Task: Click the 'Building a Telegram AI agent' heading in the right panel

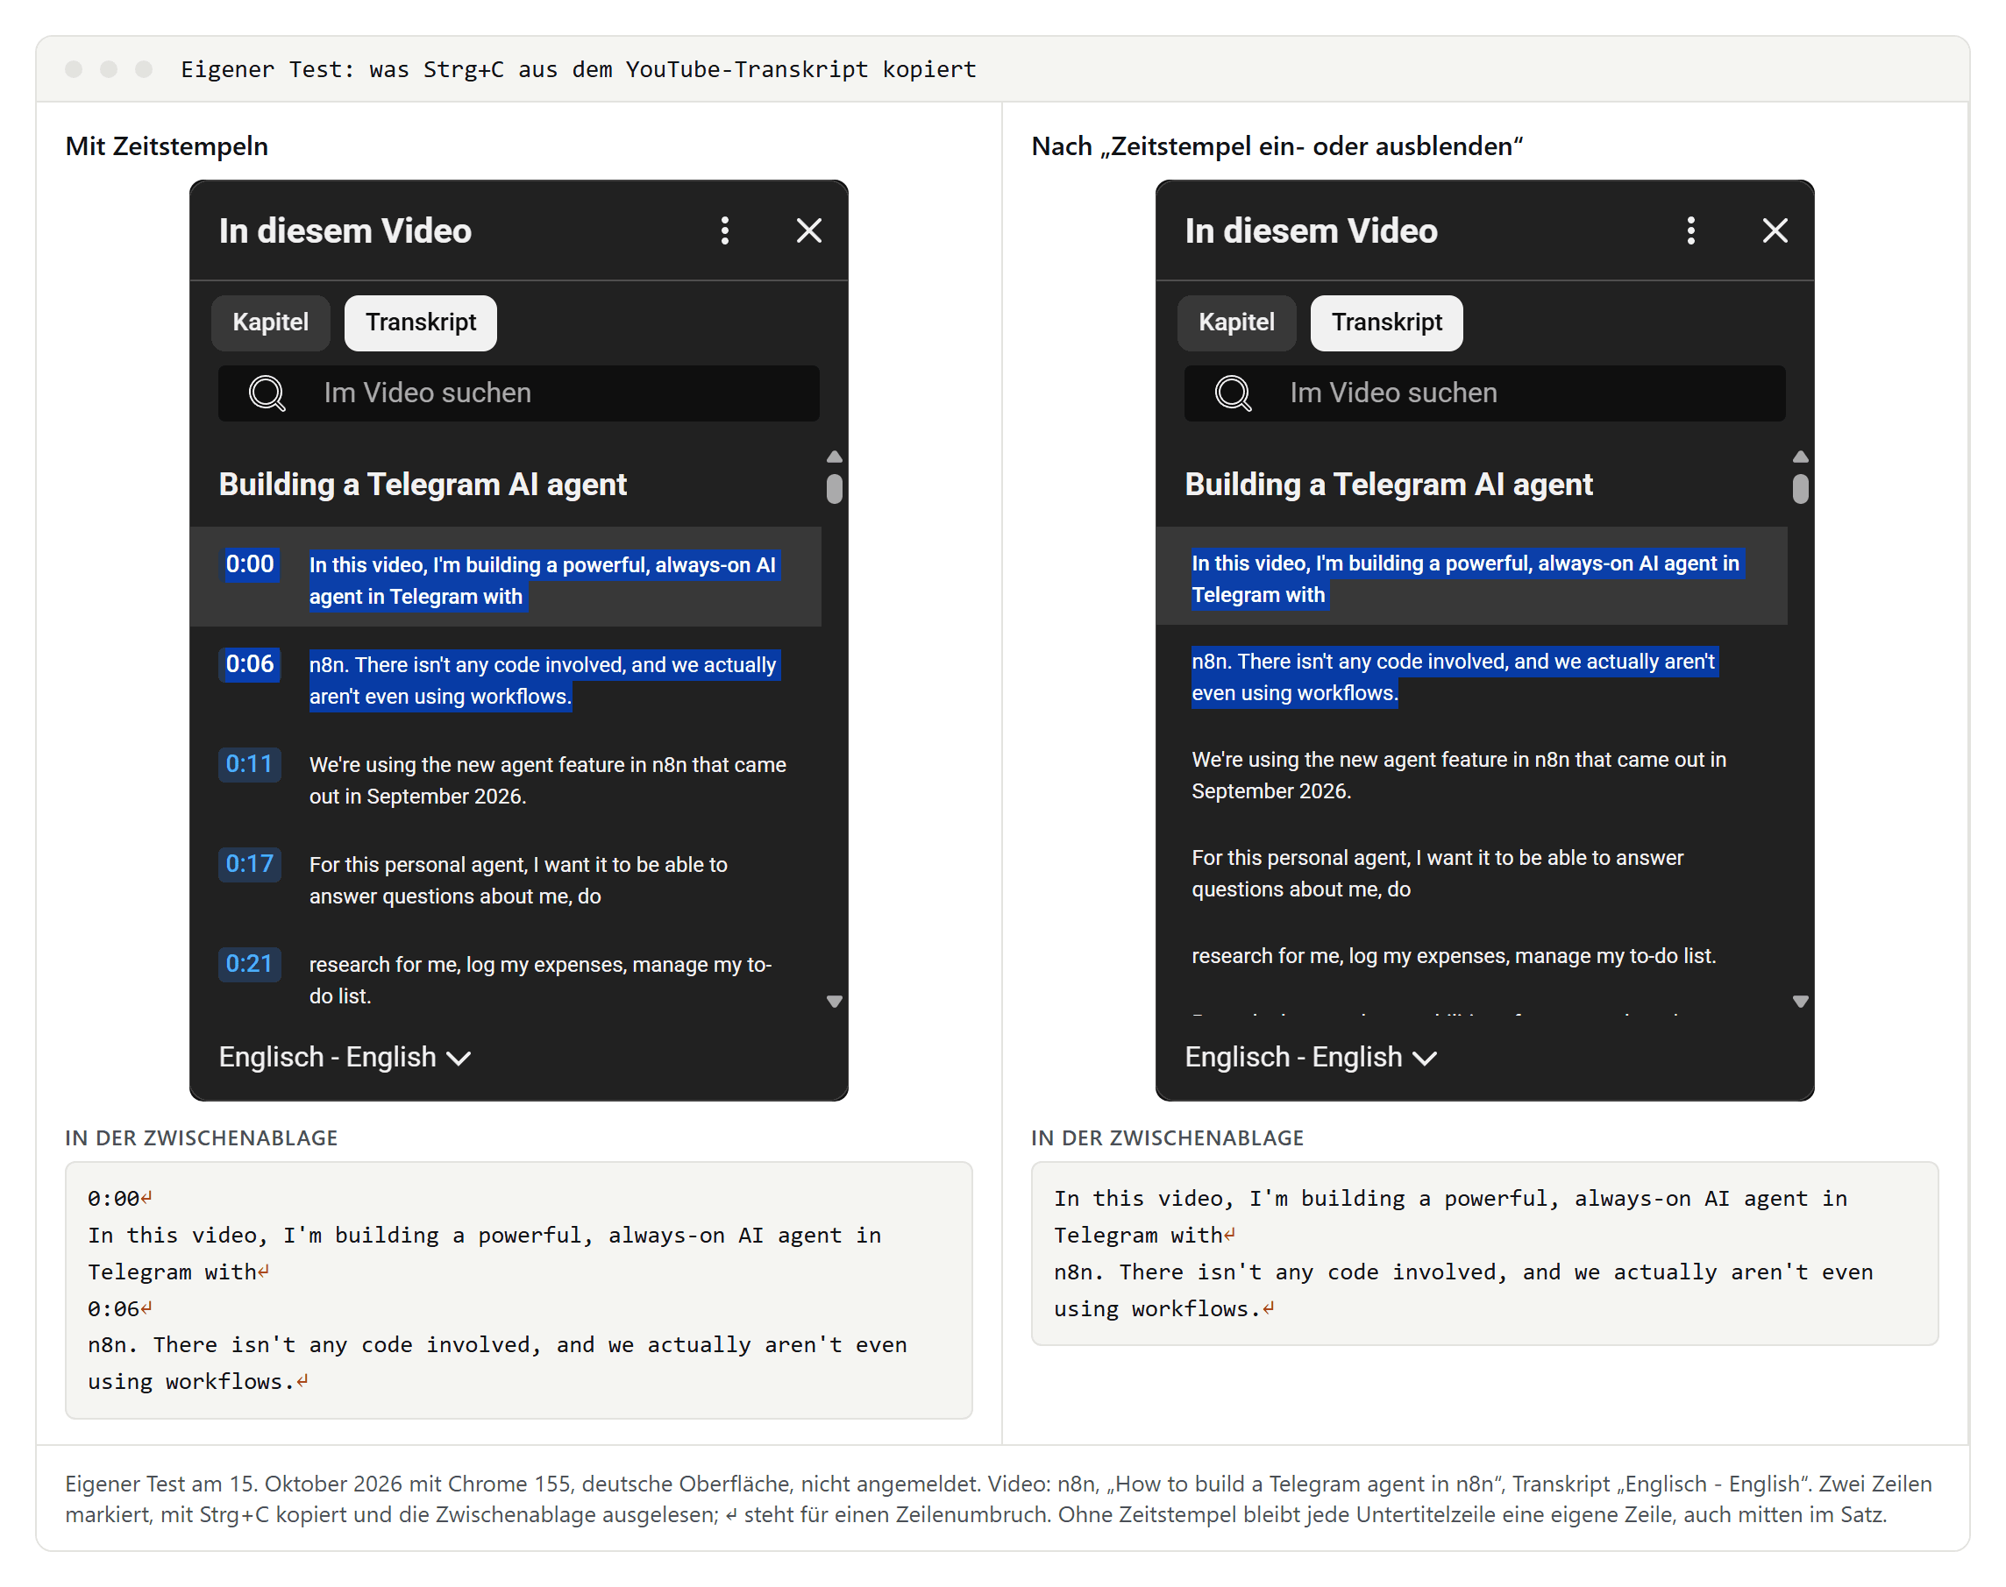Action: [x=1388, y=484]
